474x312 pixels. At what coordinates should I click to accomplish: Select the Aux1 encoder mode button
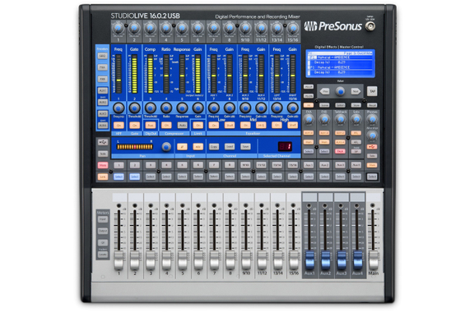(103, 90)
